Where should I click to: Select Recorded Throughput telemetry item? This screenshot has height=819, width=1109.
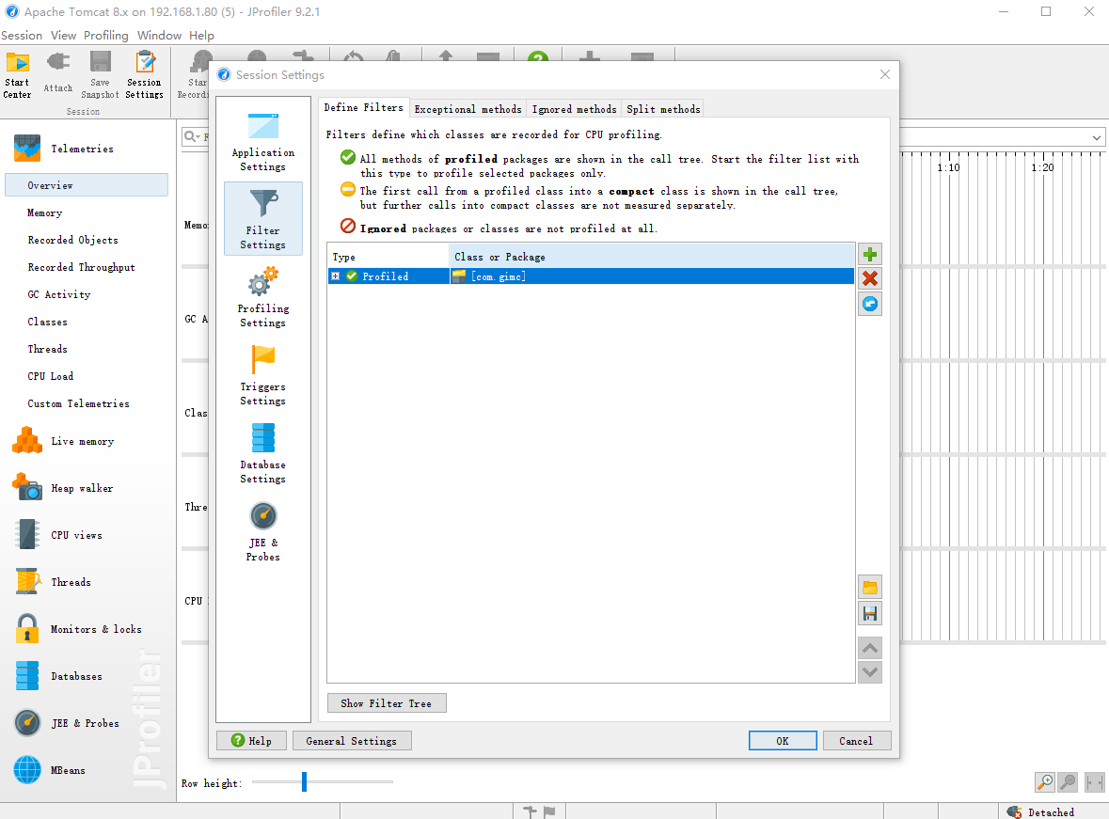pos(81,267)
